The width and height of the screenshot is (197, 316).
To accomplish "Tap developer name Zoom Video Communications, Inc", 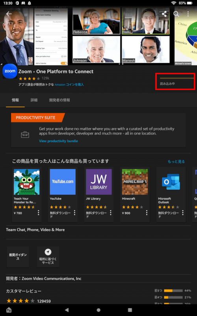I will (52, 278).
